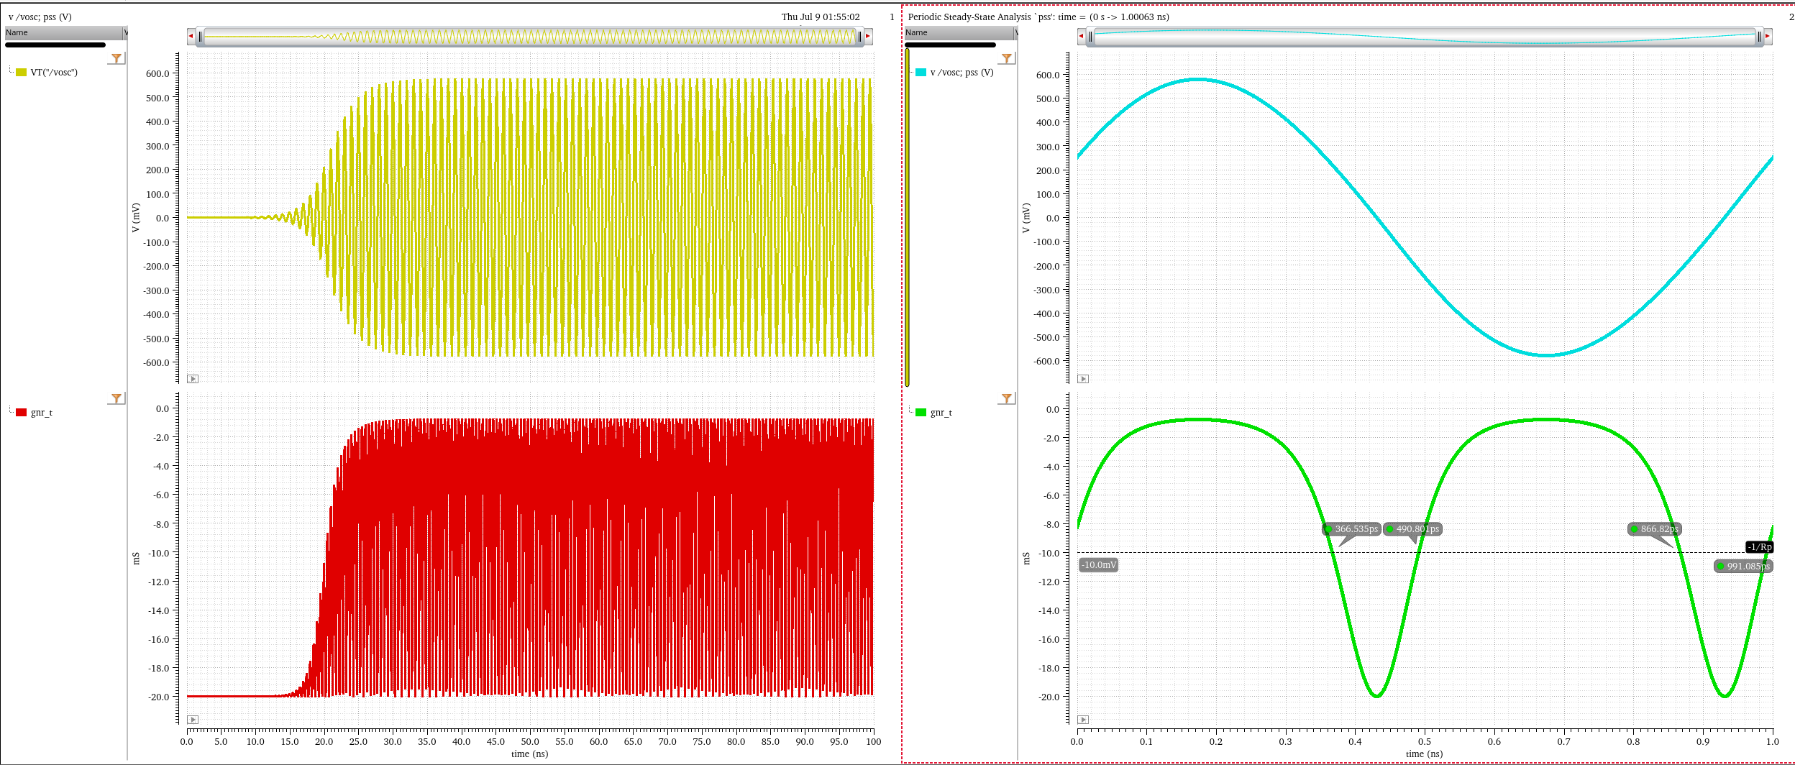Open the filter funnel for cyan pss trace
Image resolution: width=1795 pixels, height=765 pixels.
click(x=1007, y=58)
